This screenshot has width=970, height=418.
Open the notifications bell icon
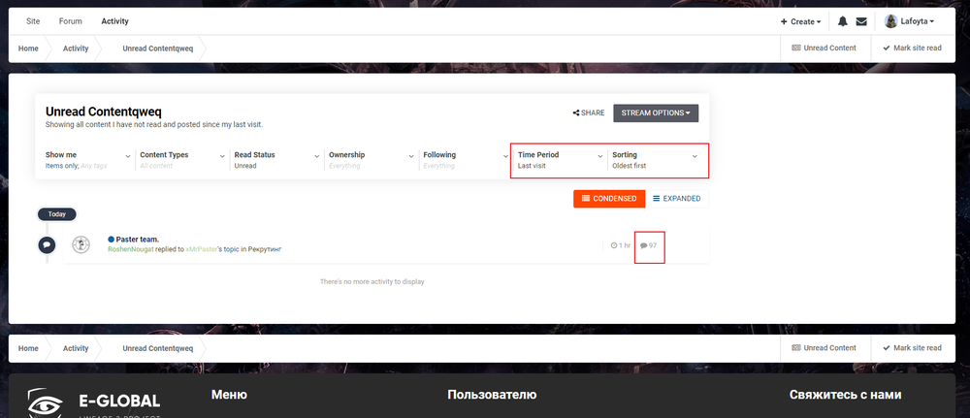pyautogui.click(x=842, y=21)
